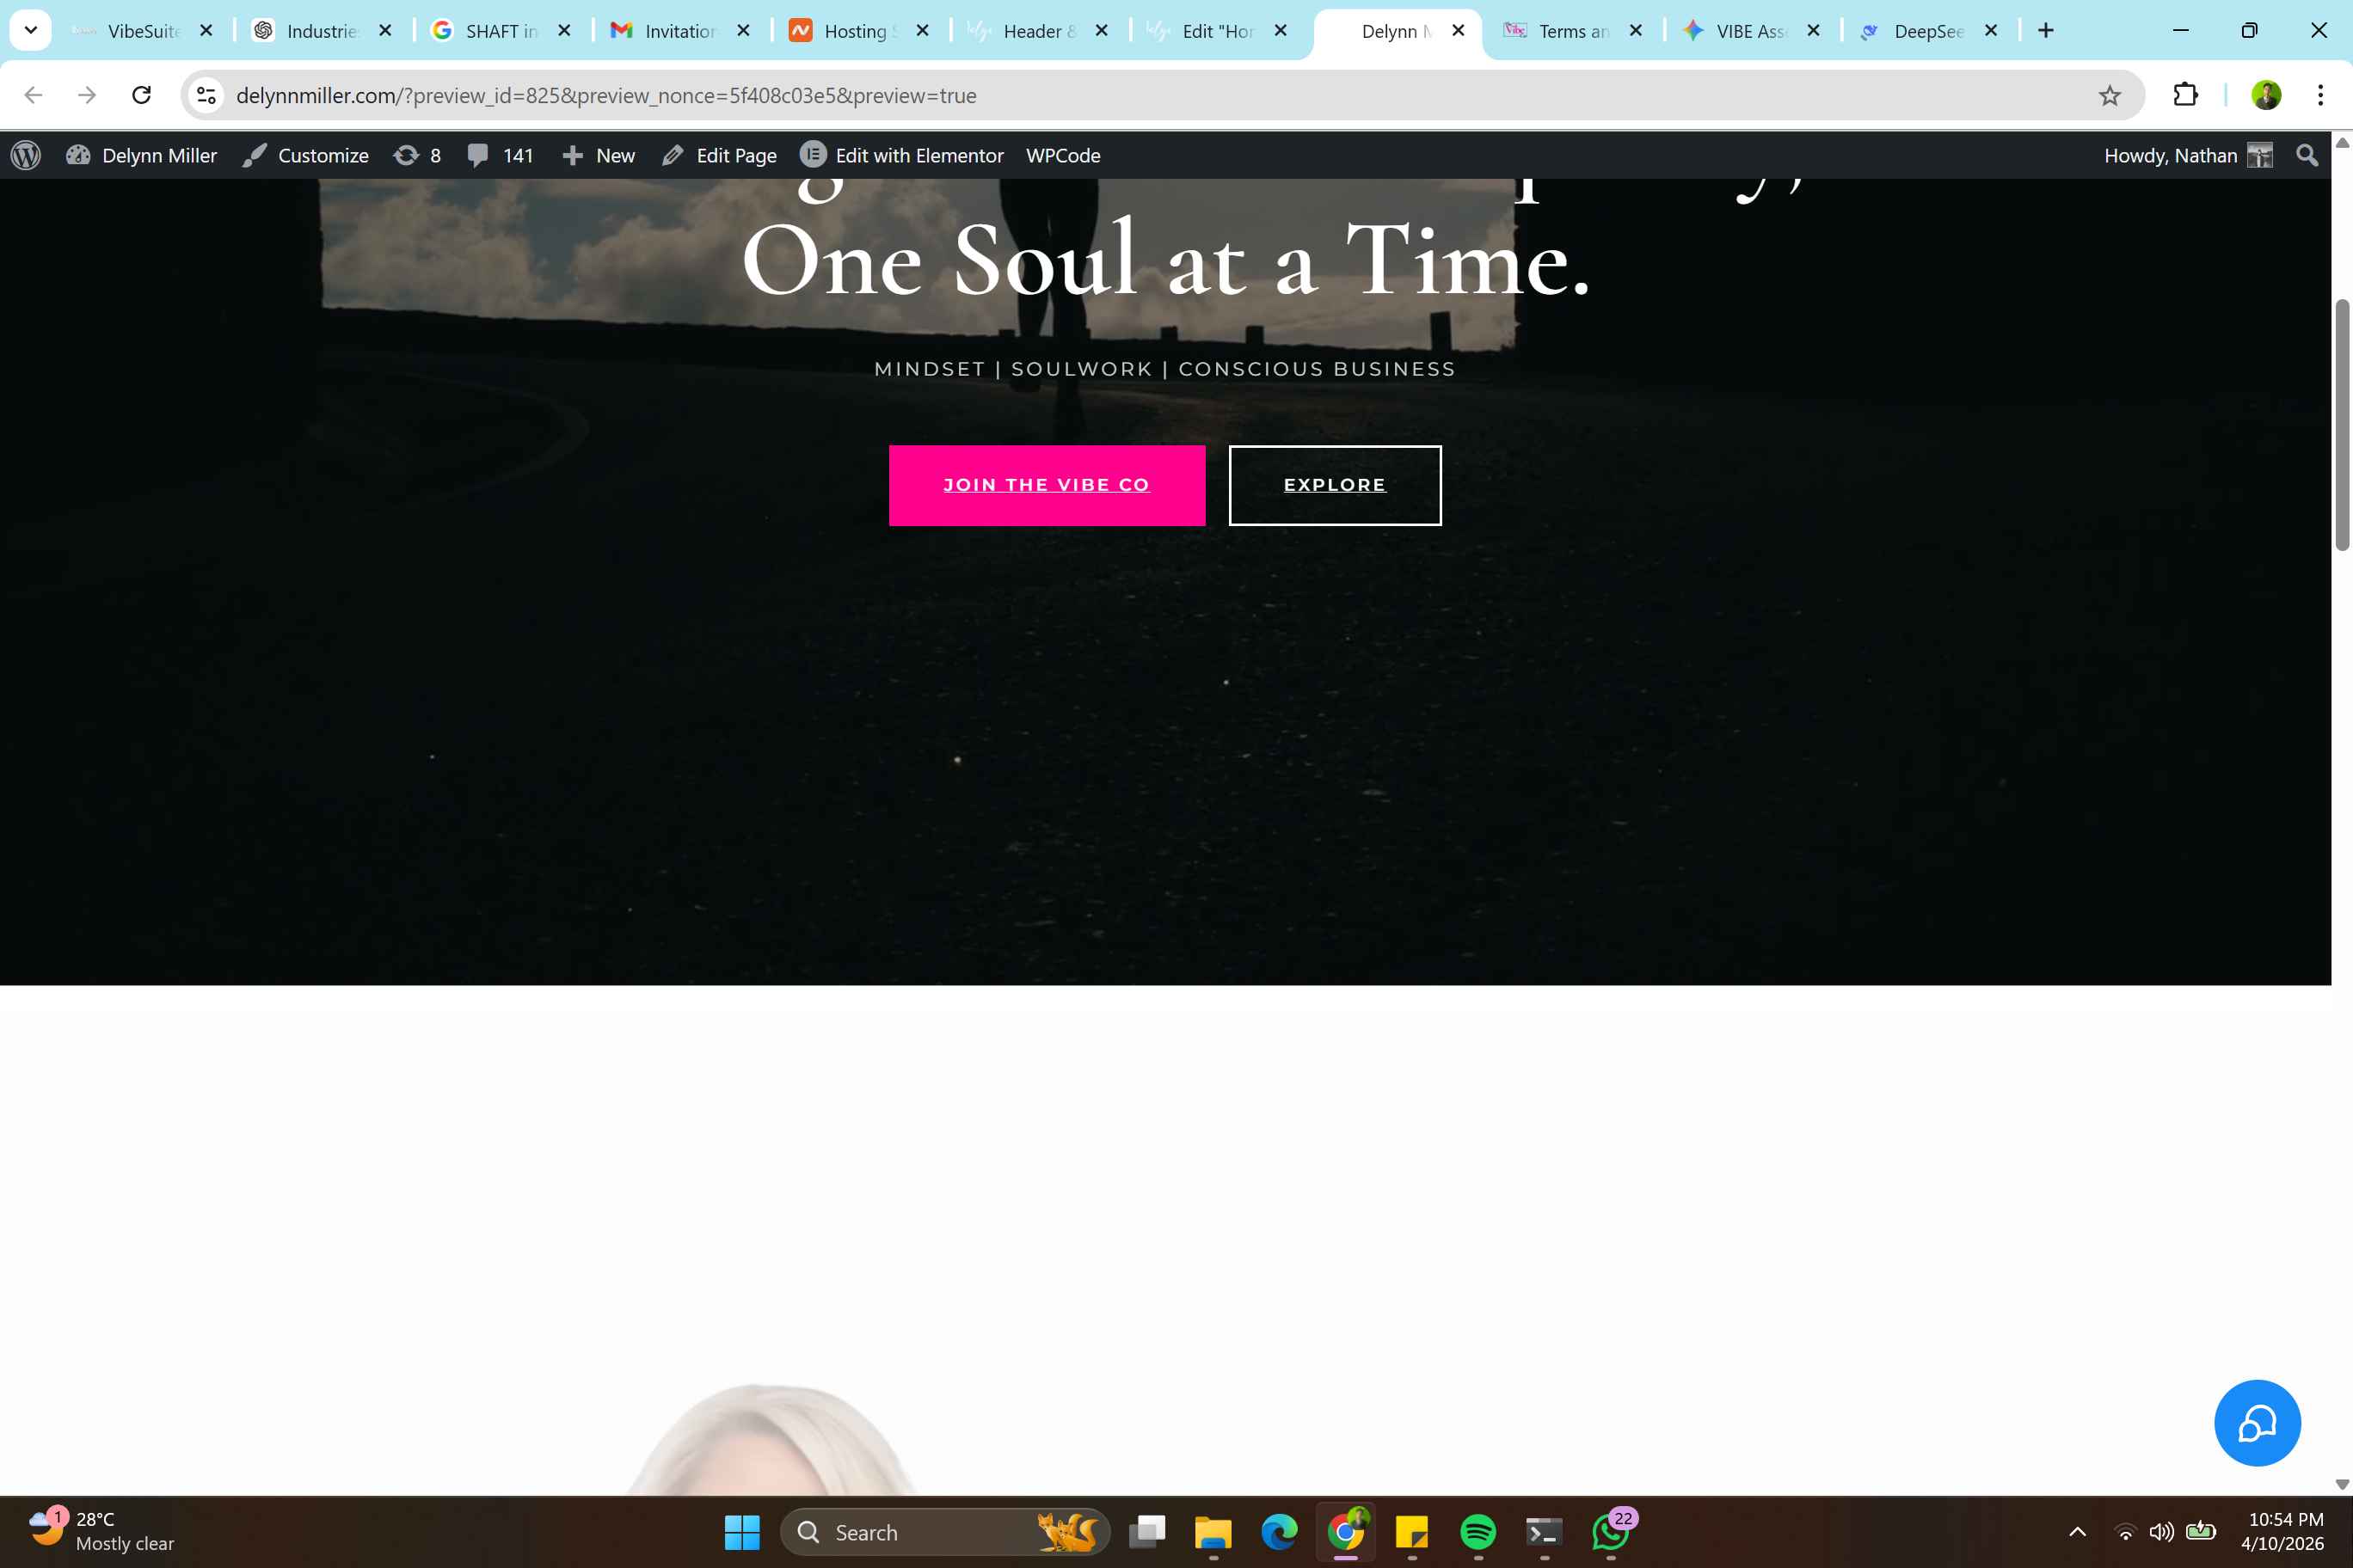Open the volume speaker icon
This screenshot has width=2353, height=1568.
(2162, 1532)
